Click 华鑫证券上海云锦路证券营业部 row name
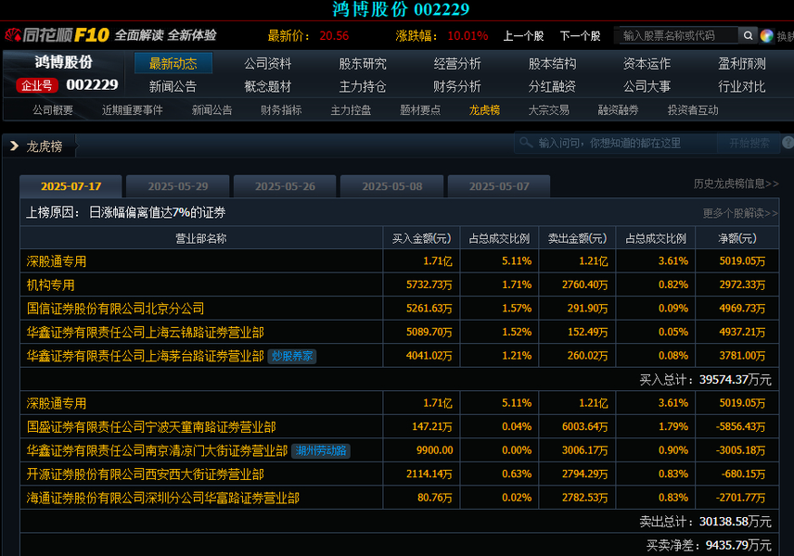The image size is (794, 556). click(146, 333)
